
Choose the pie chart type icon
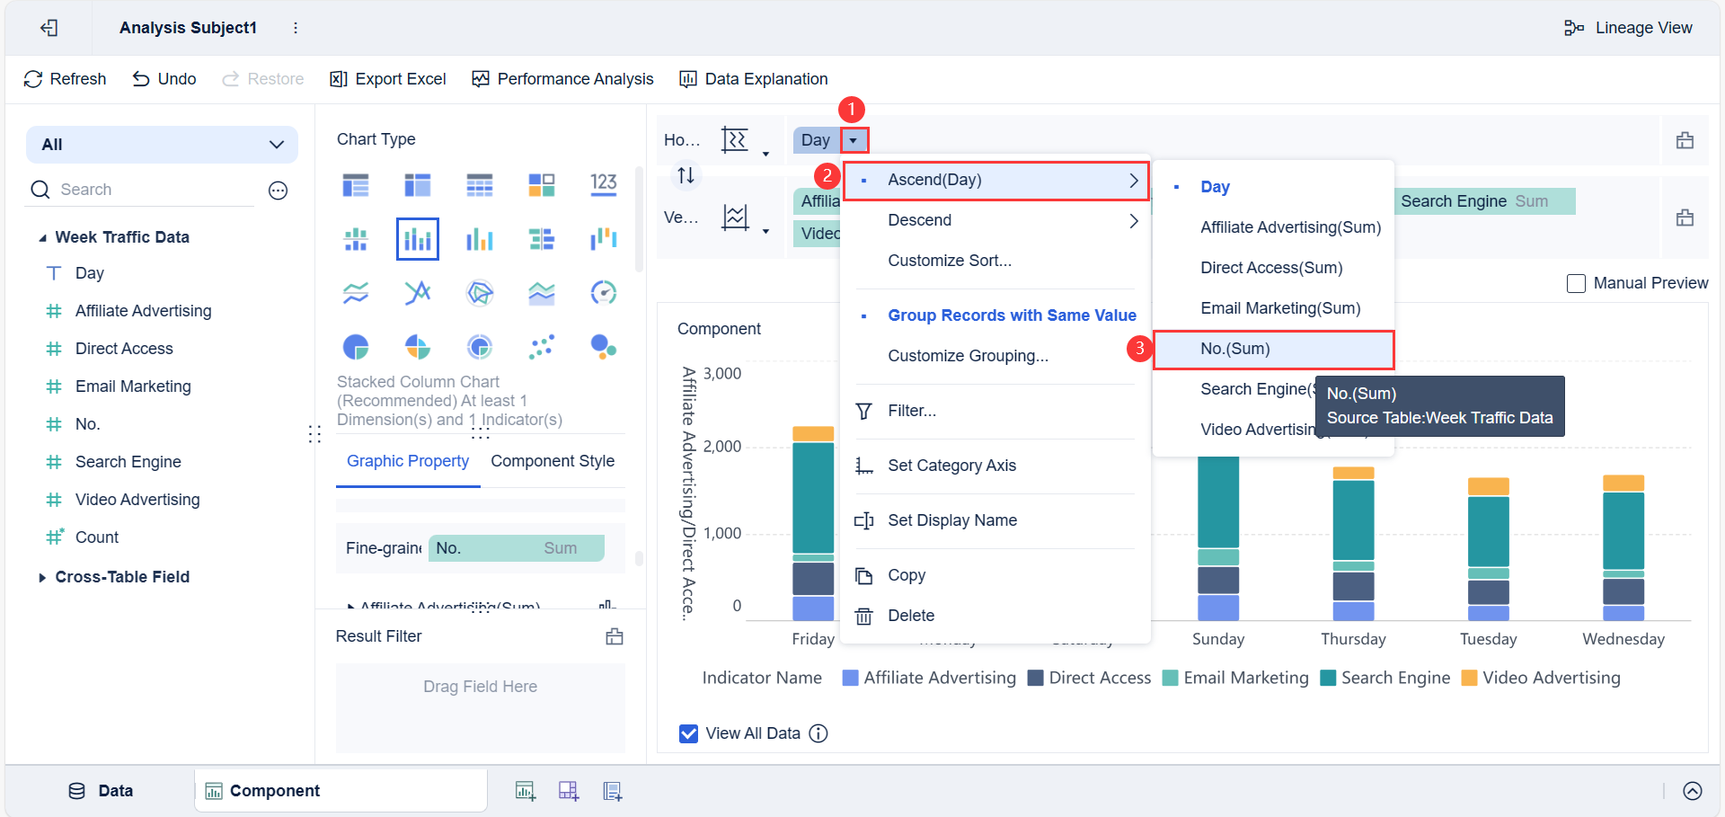[x=356, y=347]
